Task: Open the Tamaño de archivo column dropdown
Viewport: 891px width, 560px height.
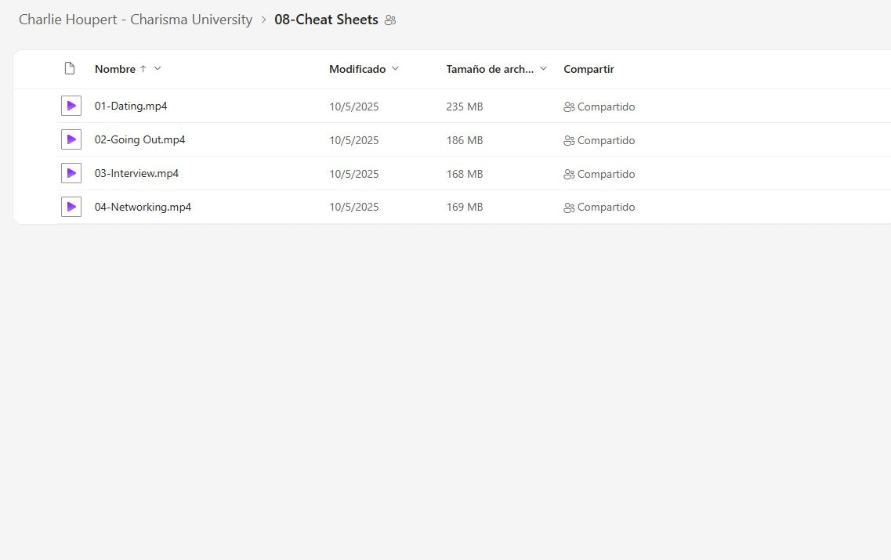Action: tap(544, 69)
